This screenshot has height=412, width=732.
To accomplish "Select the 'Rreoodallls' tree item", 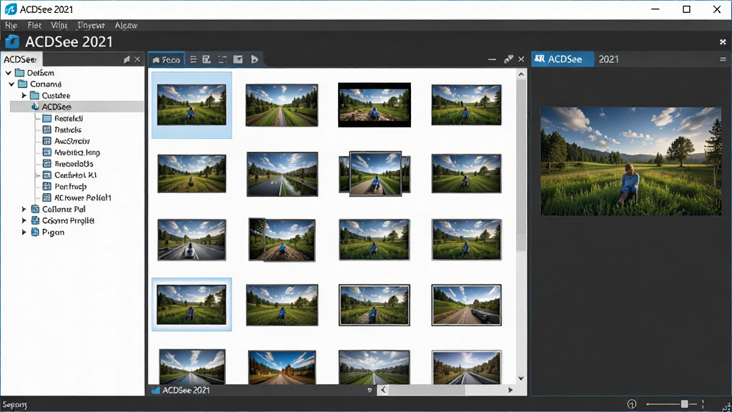I will click(x=74, y=164).
